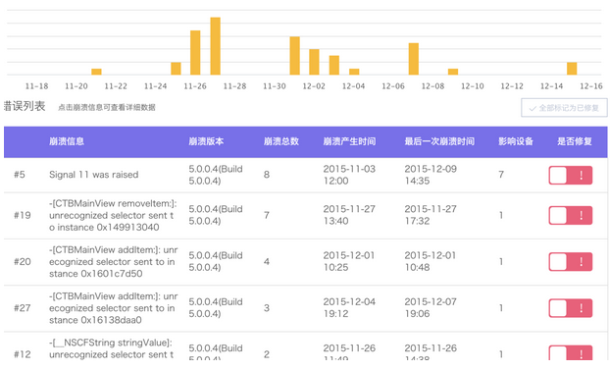The image size is (610, 371).
Task: Click the 影响设备 column header
Action: [516, 141]
